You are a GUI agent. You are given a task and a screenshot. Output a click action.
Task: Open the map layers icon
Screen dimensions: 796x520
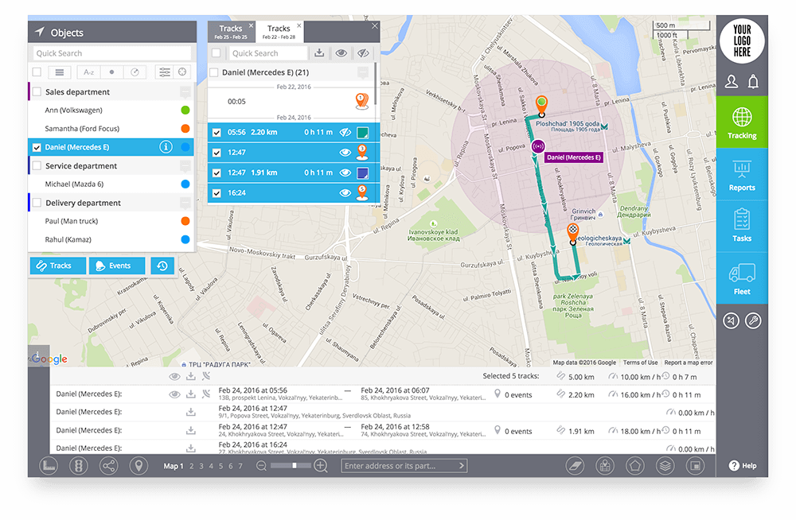coord(664,465)
